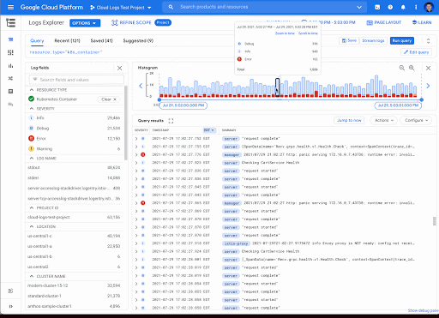Click histogram start time handle Jul 29, 5:02:00.000 PM
This screenshot has width=439, height=318.
click(x=183, y=105)
